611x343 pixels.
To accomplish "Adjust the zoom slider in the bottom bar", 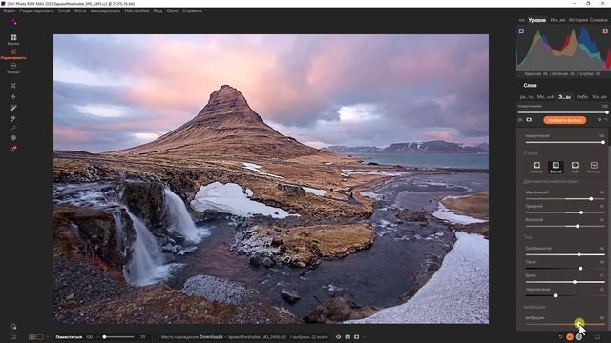I will coord(118,337).
